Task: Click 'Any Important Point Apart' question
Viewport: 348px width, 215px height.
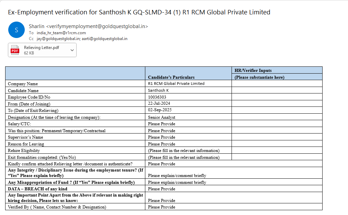Action: (76, 198)
